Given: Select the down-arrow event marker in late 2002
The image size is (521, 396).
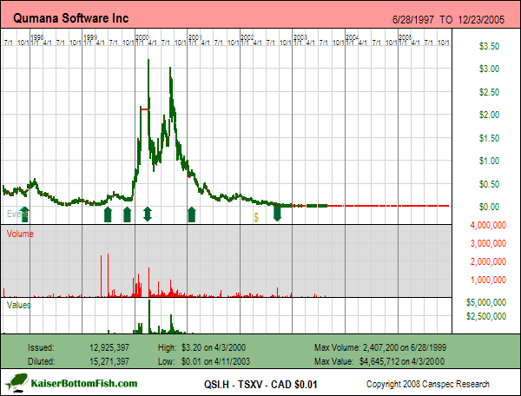Looking at the screenshot, I should (278, 214).
